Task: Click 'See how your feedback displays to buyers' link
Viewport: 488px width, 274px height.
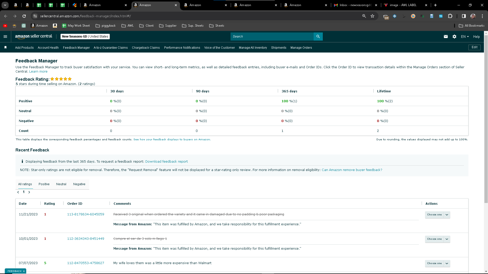Action: 172,139
